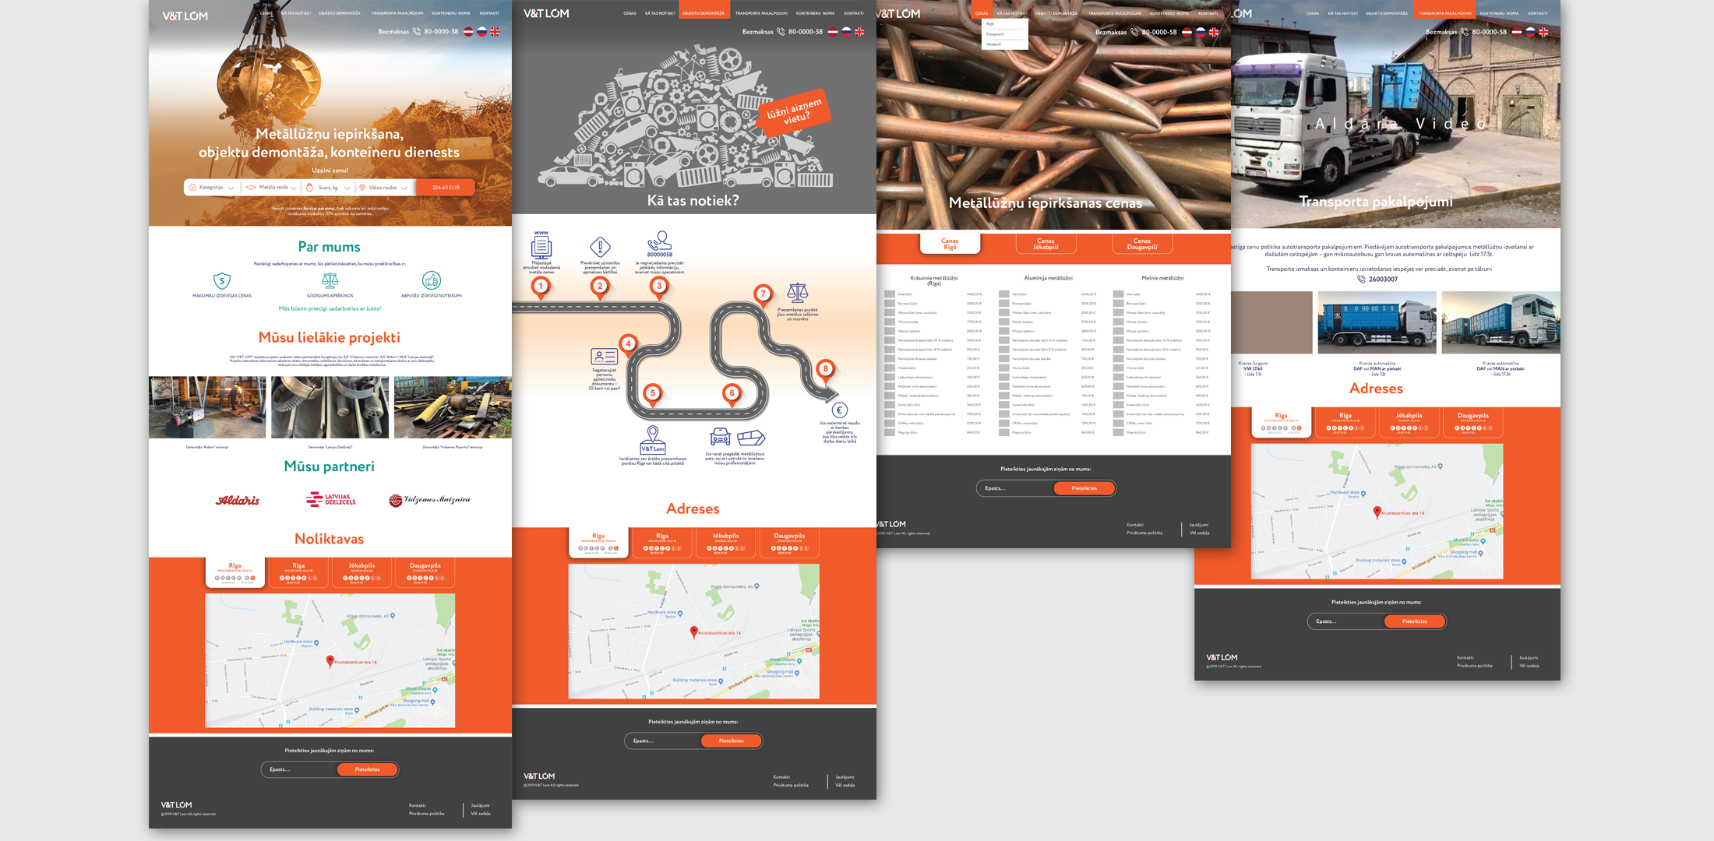Open the Kategorija dropdown
Viewport: 1714px width, 841px height.
pos(212,188)
